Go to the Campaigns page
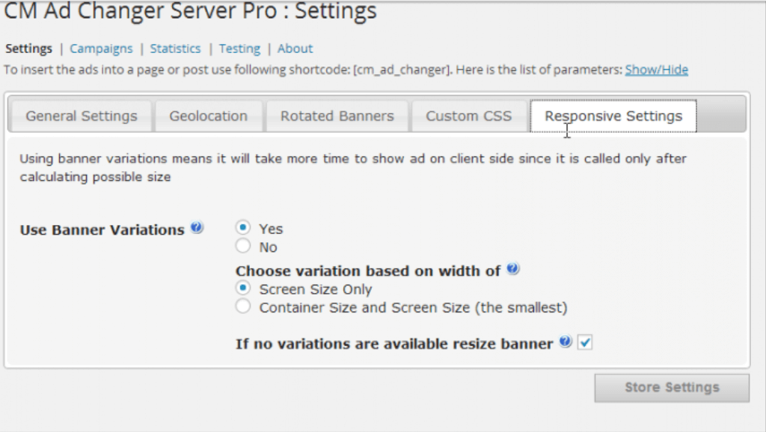 point(101,49)
